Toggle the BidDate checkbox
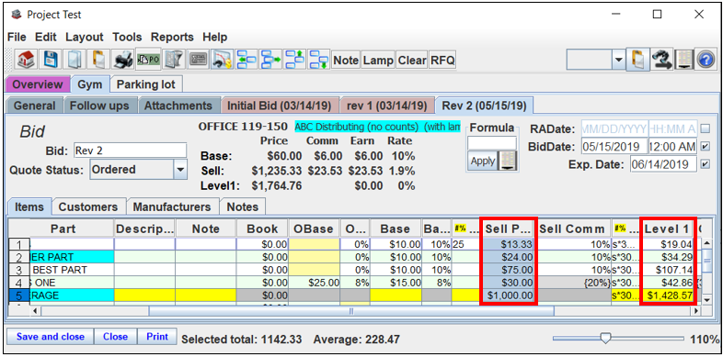 [x=705, y=147]
